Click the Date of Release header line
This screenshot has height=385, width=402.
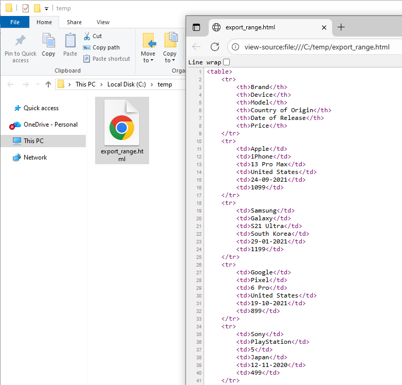(280, 118)
